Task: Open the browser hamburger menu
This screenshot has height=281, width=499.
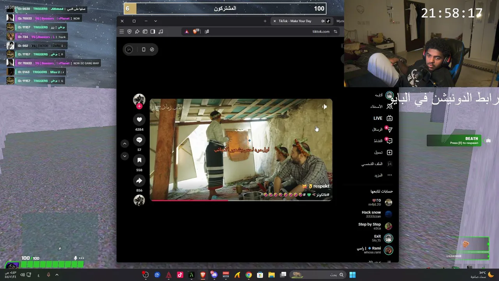Action: (122, 32)
